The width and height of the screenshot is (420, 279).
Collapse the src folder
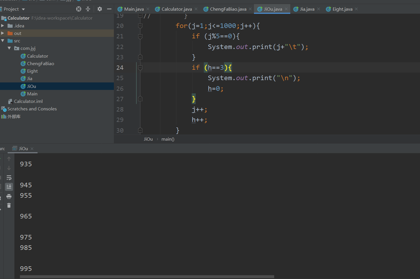[3, 41]
